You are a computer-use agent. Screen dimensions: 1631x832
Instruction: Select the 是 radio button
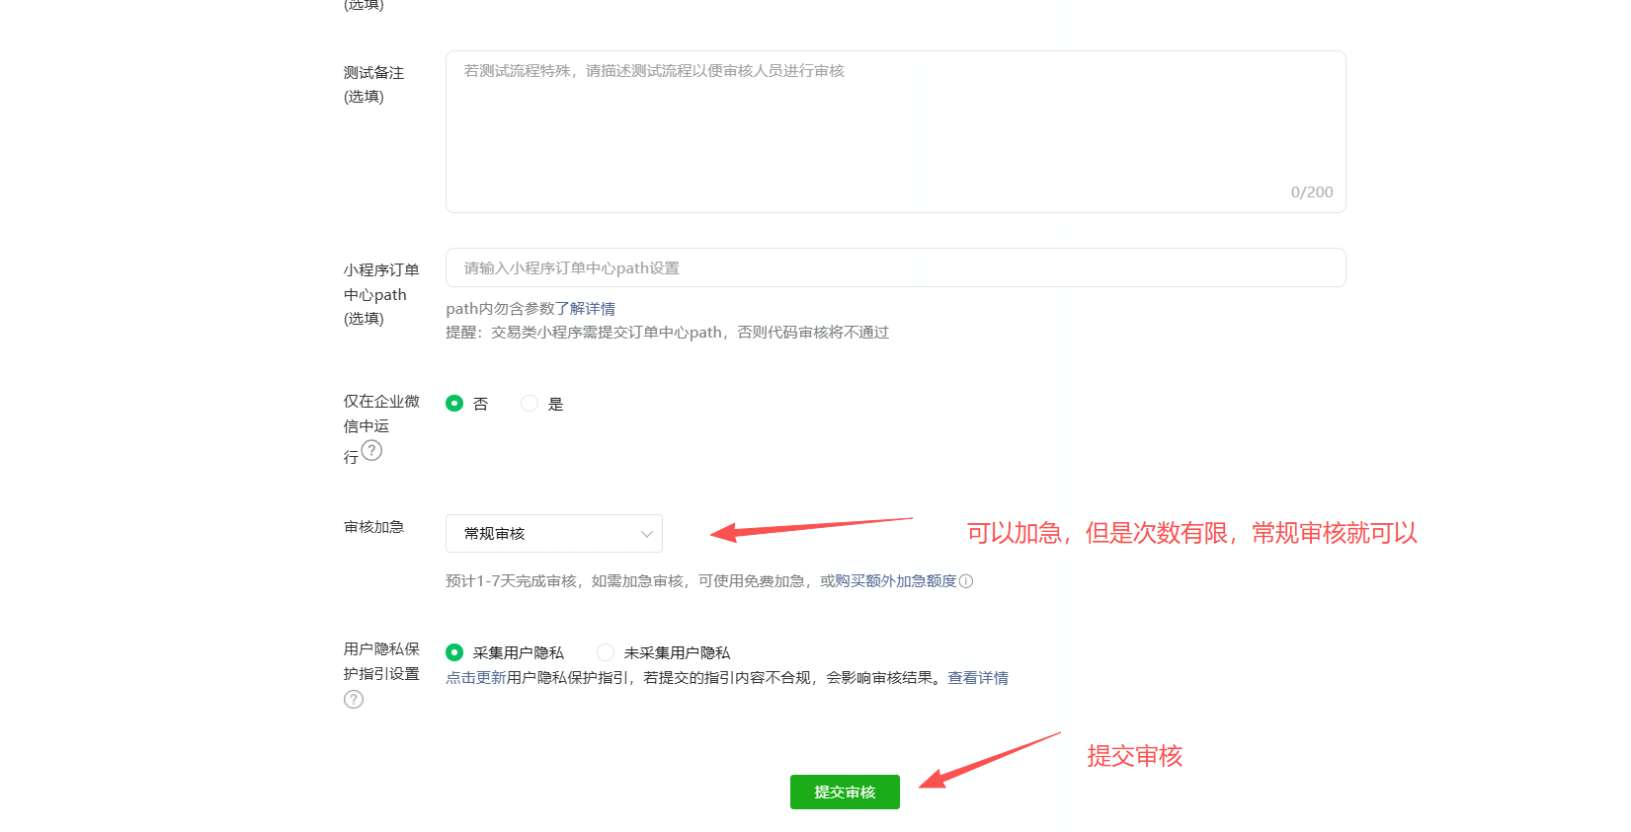pyautogui.click(x=530, y=404)
